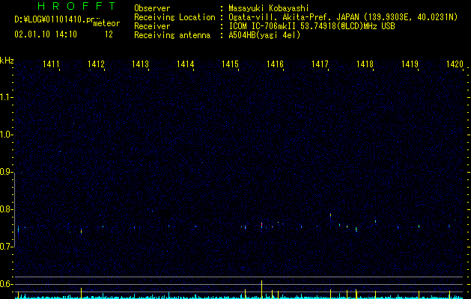Select the A504HB(yagi 4el) antenna text
Image resolution: width=471 pixels, height=299 pixels.
coord(264,35)
